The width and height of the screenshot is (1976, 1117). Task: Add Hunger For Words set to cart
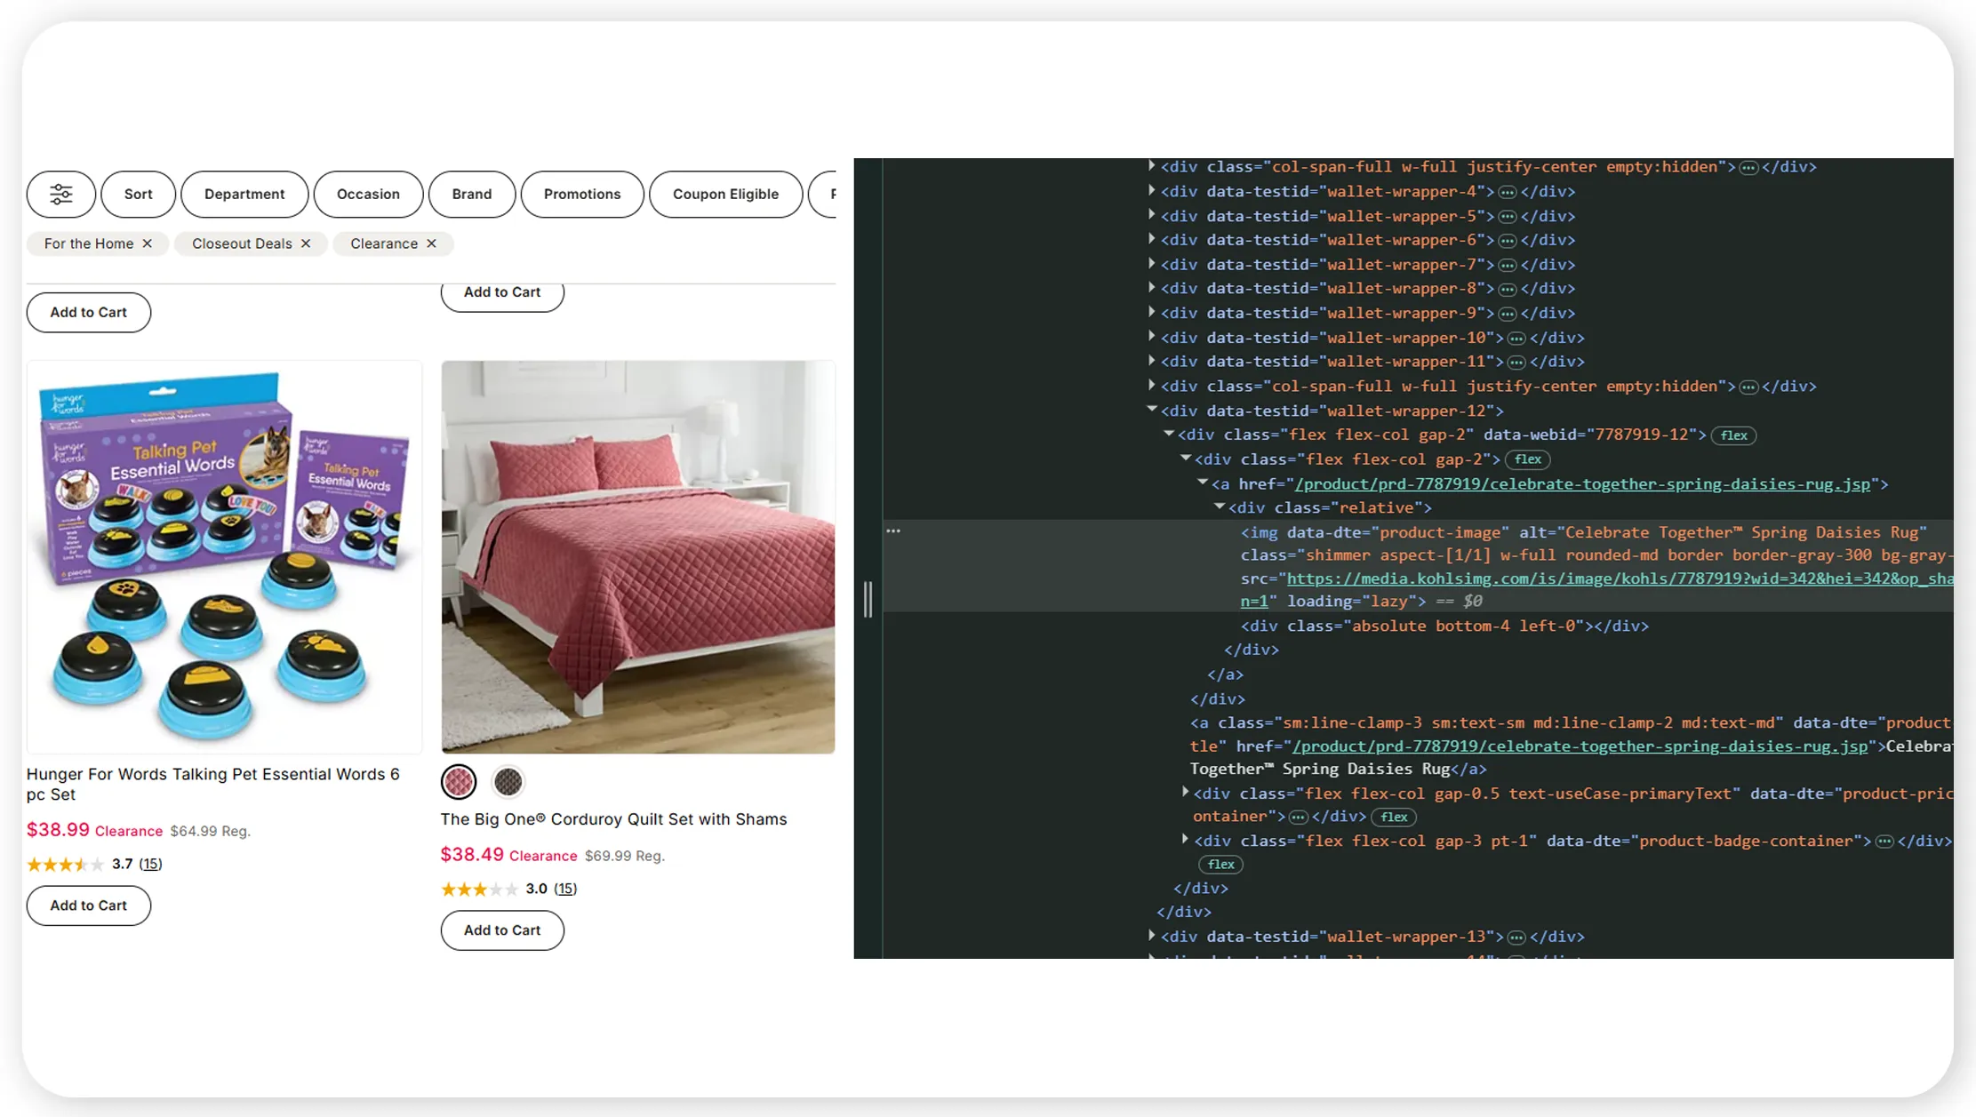89,906
